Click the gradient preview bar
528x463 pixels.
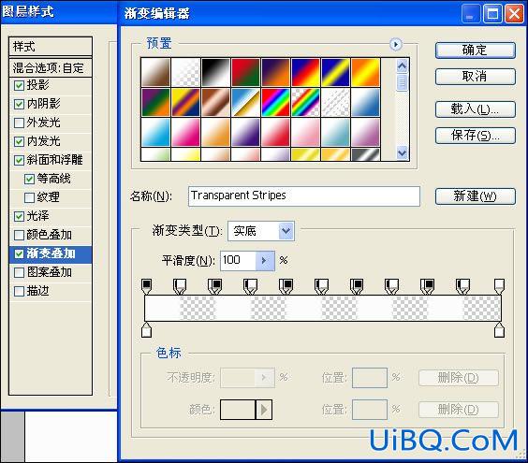323,309
